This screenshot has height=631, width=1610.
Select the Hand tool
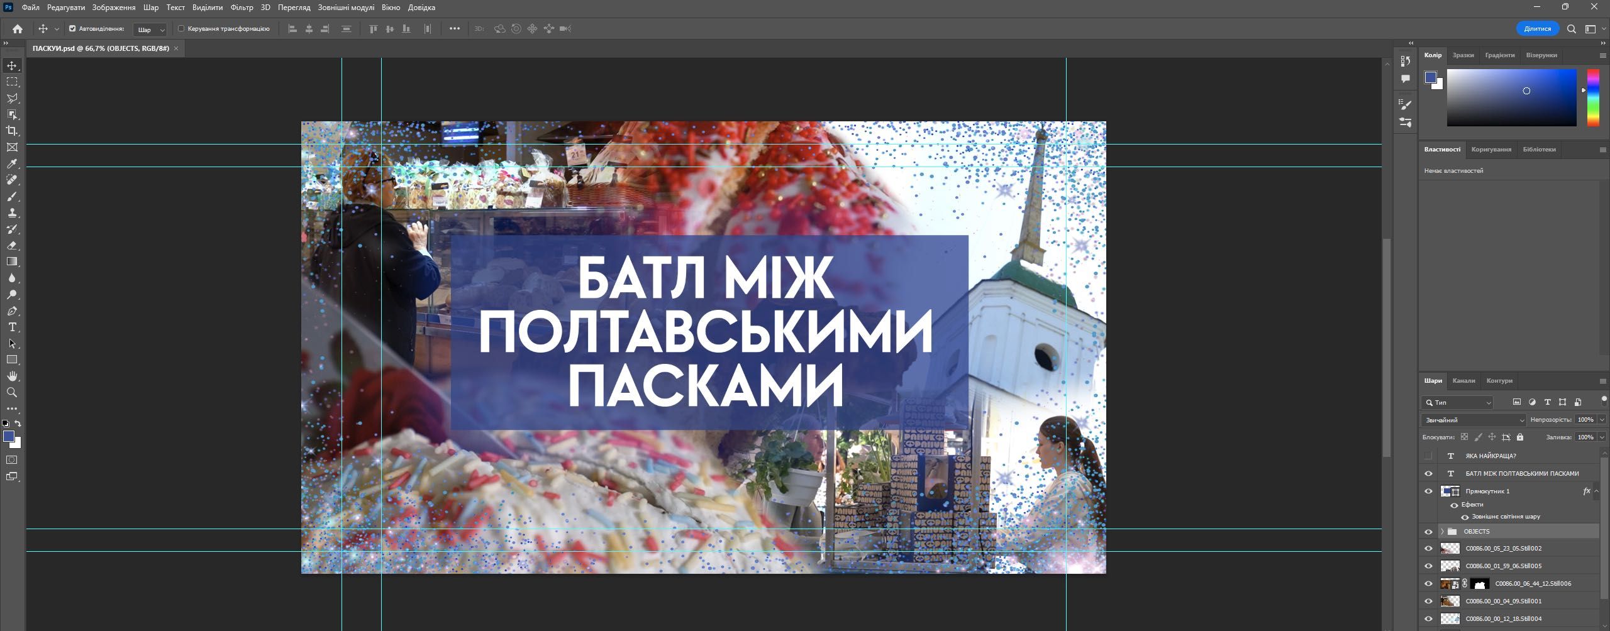tap(12, 376)
